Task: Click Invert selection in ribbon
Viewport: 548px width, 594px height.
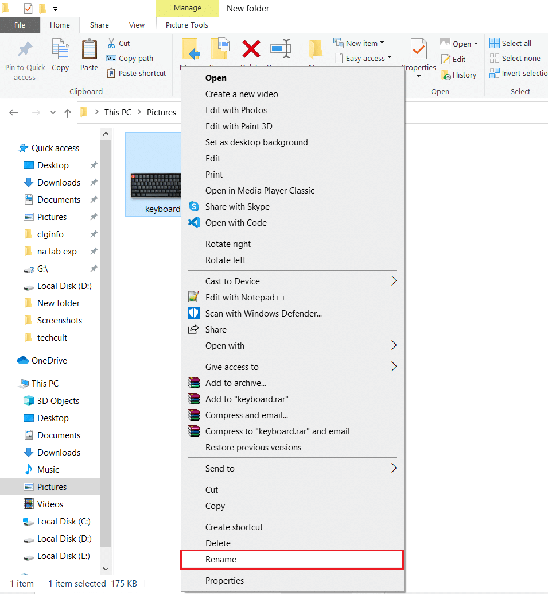Action: pyautogui.click(x=518, y=73)
